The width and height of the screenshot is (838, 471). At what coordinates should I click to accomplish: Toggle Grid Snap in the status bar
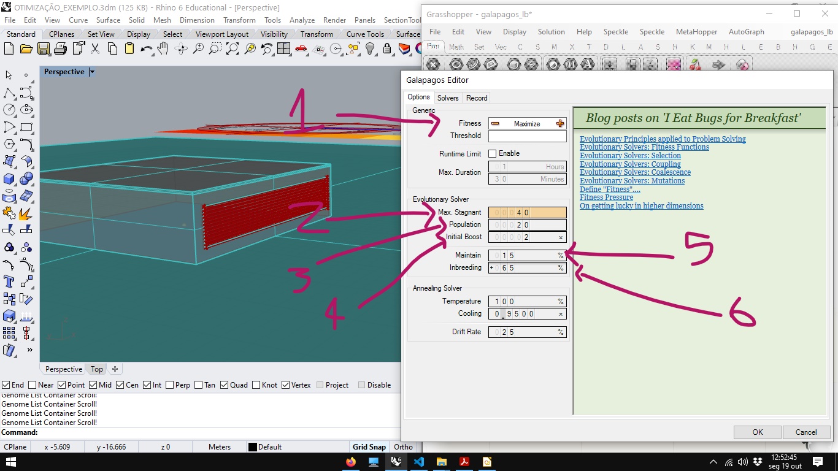[x=369, y=447]
